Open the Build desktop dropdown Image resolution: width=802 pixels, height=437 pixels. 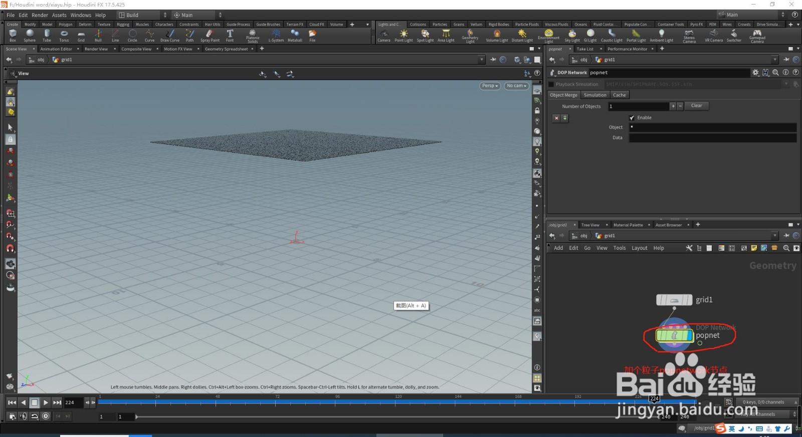142,15
